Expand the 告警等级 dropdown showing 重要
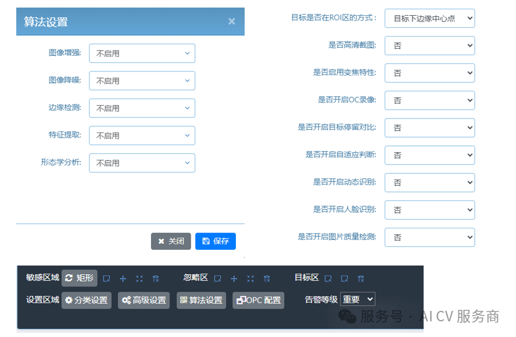 [x=357, y=299]
